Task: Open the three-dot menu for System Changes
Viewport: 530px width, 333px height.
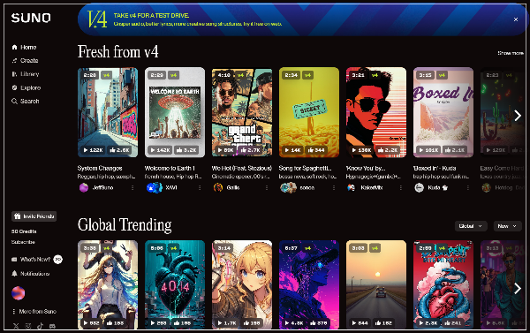Action: tap(132, 187)
